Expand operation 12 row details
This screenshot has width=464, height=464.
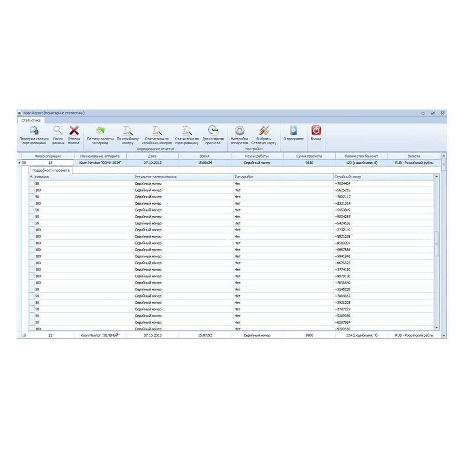click(x=24, y=335)
